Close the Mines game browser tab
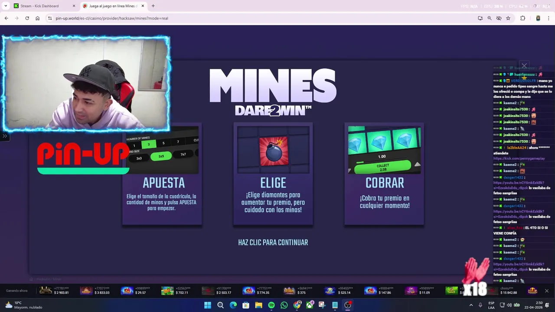The width and height of the screenshot is (555, 312). pos(143,6)
